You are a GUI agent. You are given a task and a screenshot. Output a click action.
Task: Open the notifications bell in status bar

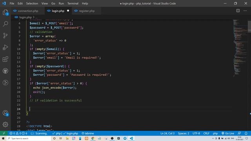(246, 133)
